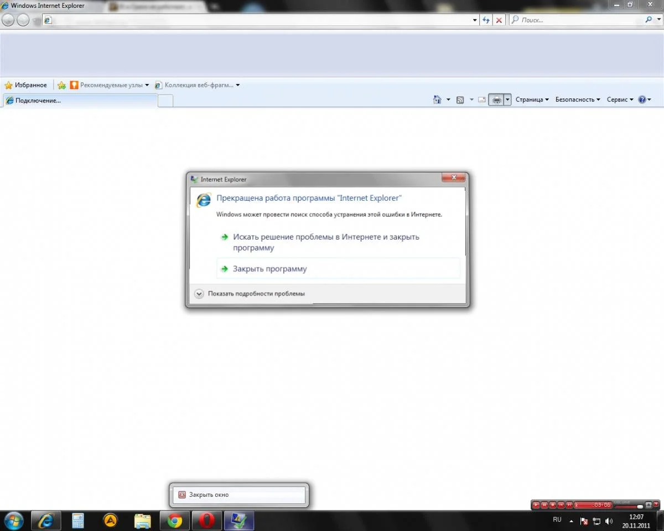Image resolution: width=664 pixels, height=531 pixels.
Task: Click the red track time display 03:06
Action: [593, 505]
